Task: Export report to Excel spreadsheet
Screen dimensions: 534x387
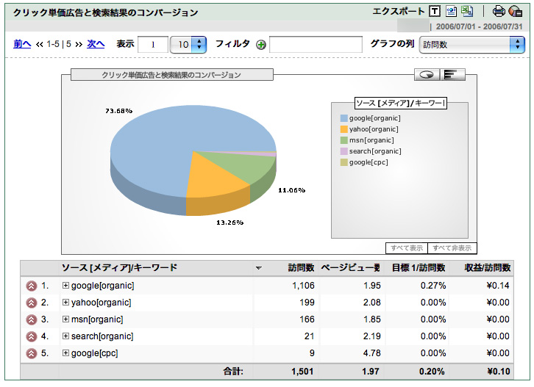Action: pyautogui.click(x=467, y=11)
